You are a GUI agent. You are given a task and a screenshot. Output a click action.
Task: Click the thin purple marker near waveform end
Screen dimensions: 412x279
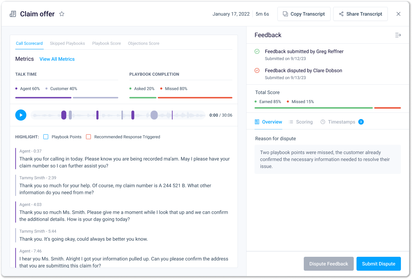click(x=172, y=115)
